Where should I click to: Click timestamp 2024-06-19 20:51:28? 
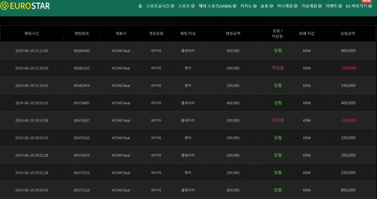click(x=32, y=172)
